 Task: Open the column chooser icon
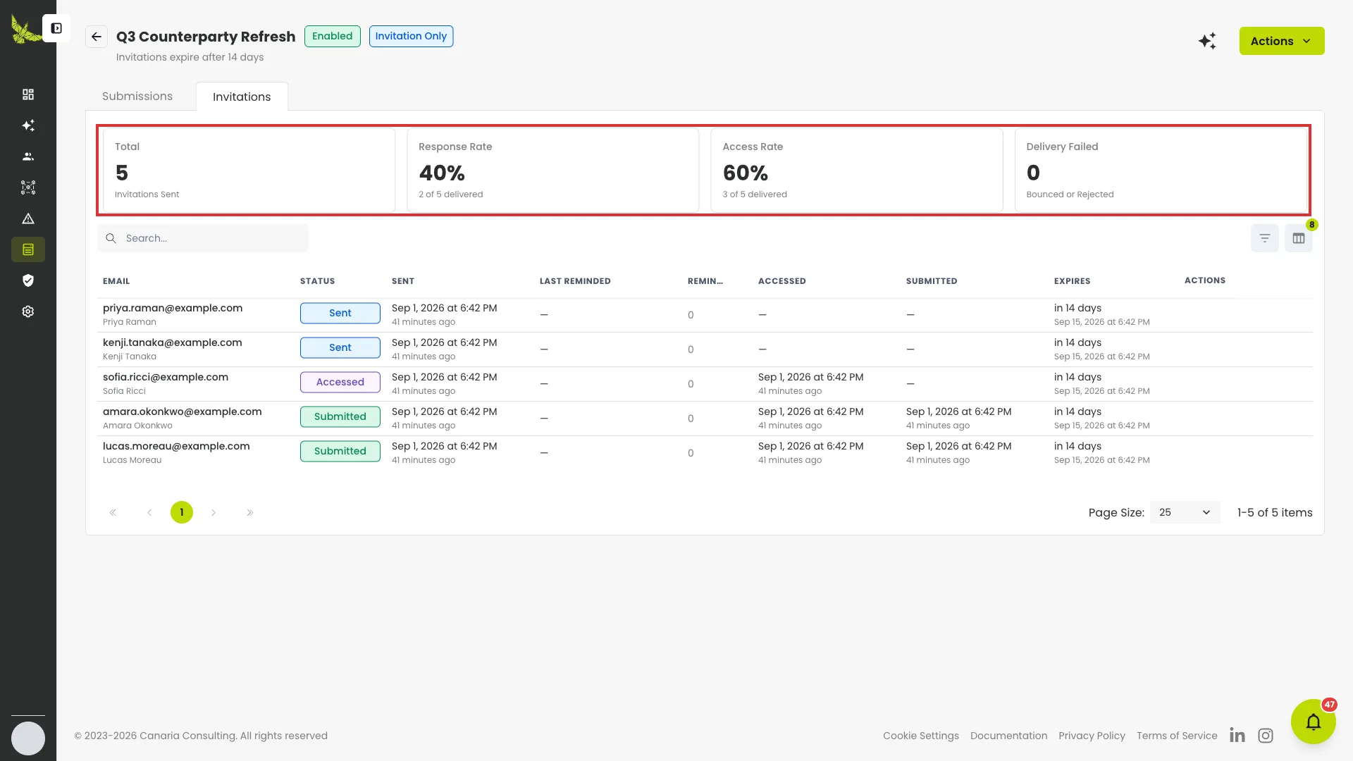(x=1299, y=238)
